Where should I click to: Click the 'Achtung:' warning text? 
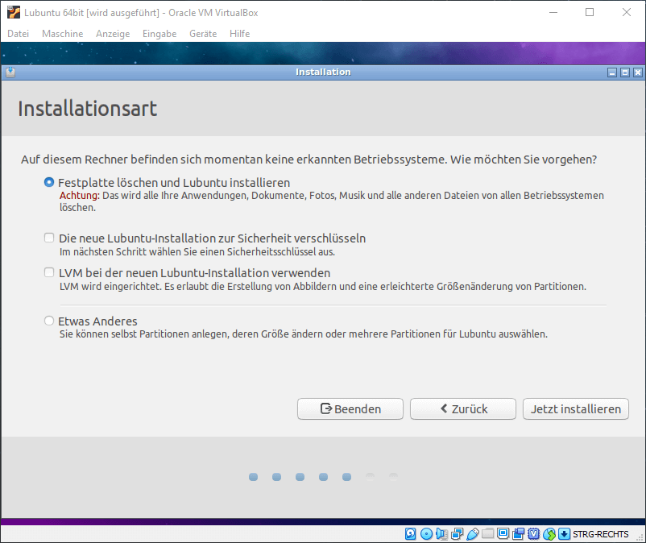[80, 195]
